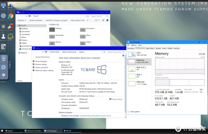This screenshot has height=134, width=208.
Task: Open Task Manager File menu
Action: coord(128,45)
